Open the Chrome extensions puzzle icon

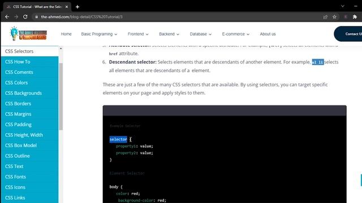coord(355,17)
